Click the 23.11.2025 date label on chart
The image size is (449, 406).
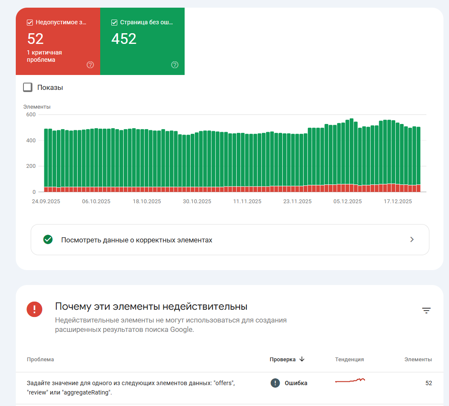pos(298,202)
